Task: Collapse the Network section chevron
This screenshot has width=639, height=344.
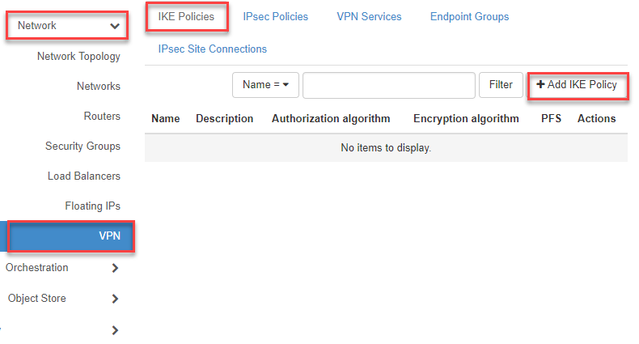Action: click(x=115, y=26)
